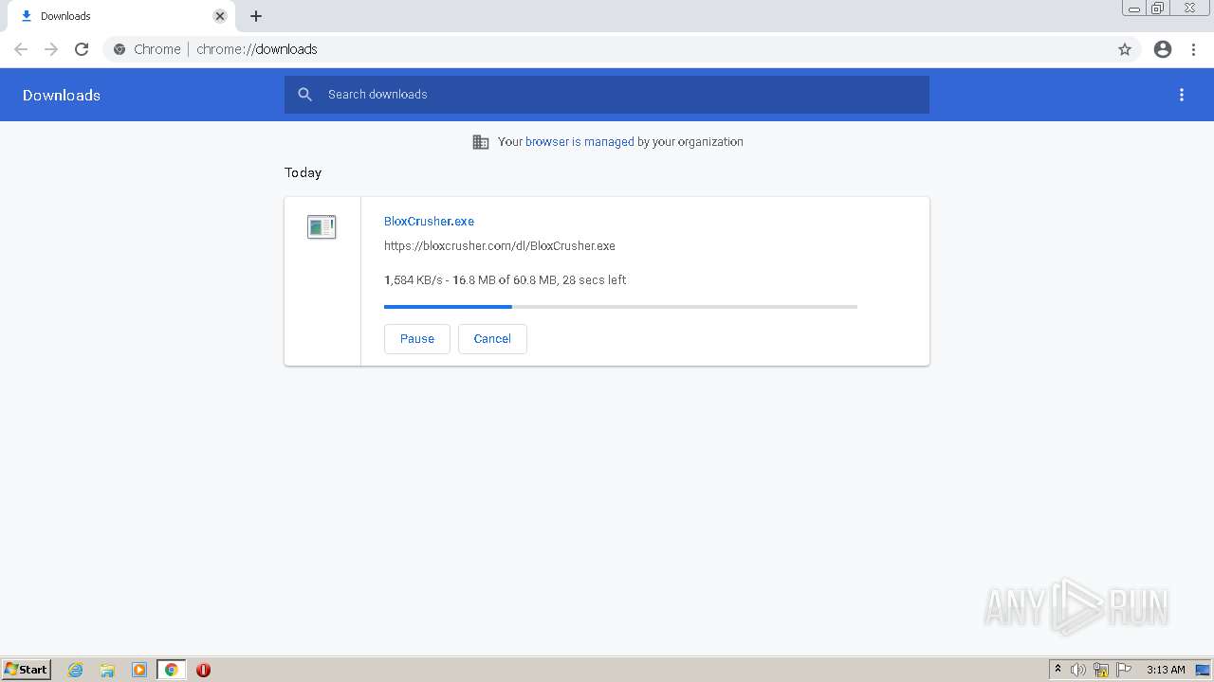Open the BloxCrusher.exe file name link
Viewport: 1214px width, 682px height.
click(429, 222)
